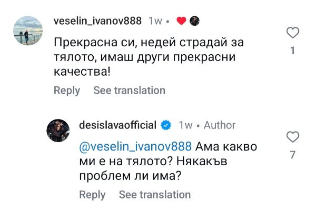See translation of the first comment
This screenshot has height=210, width=316.
click(129, 90)
